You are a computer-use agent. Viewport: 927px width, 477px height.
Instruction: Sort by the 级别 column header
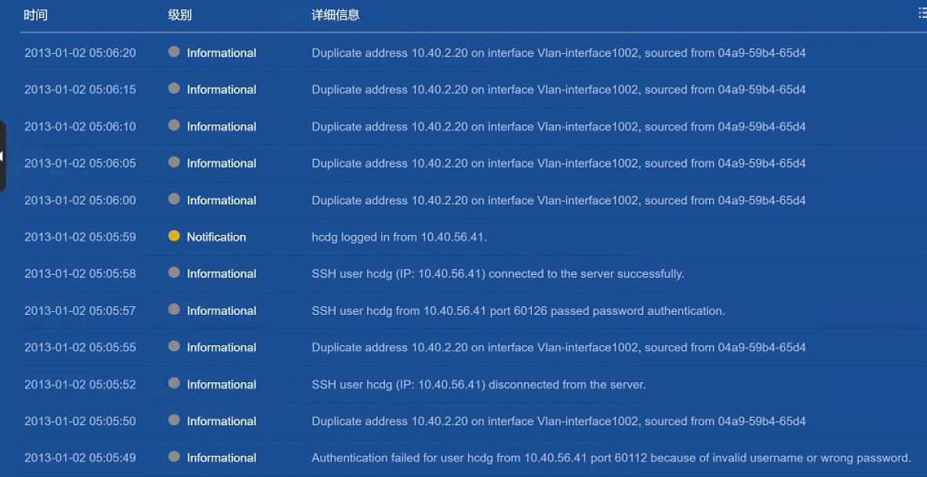coord(180,15)
